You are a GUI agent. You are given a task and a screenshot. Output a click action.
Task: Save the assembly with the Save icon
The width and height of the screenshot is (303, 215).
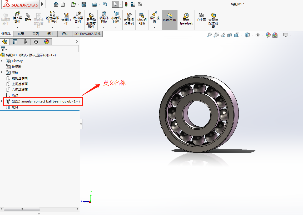84,4
